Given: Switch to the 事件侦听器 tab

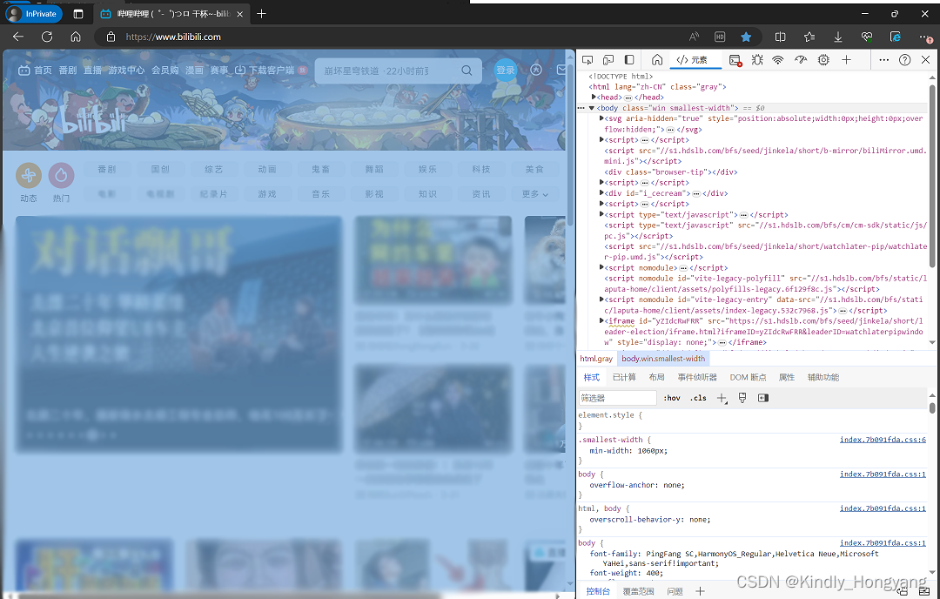Looking at the screenshot, I should (x=697, y=377).
